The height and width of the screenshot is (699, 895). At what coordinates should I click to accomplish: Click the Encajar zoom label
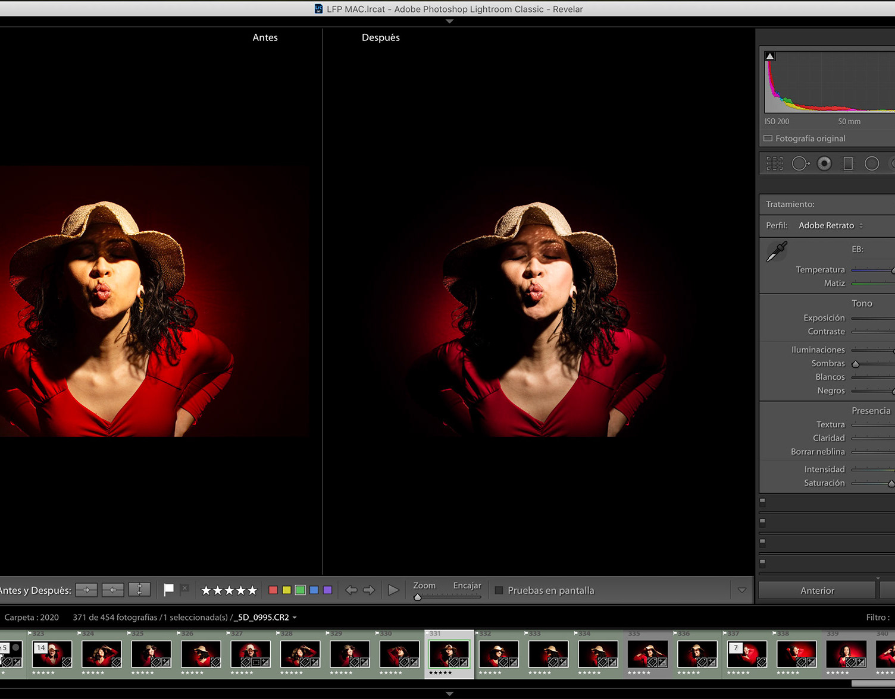(x=467, y=585)
